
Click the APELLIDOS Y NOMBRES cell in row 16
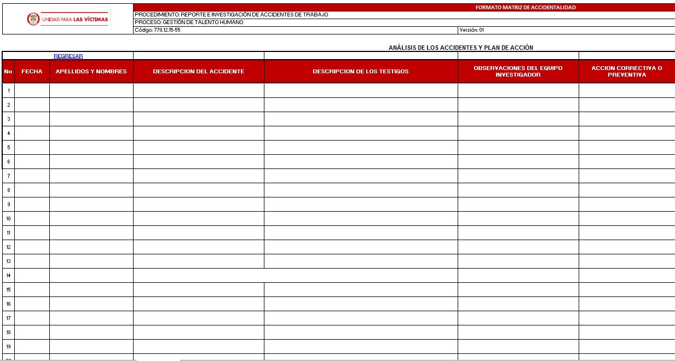91,304
